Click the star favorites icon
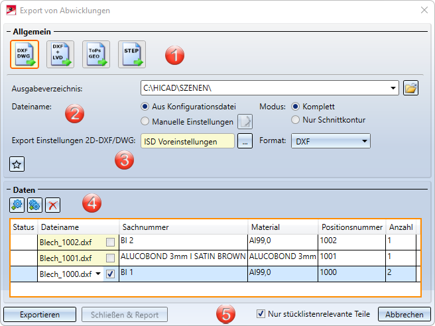 point(18,164)
